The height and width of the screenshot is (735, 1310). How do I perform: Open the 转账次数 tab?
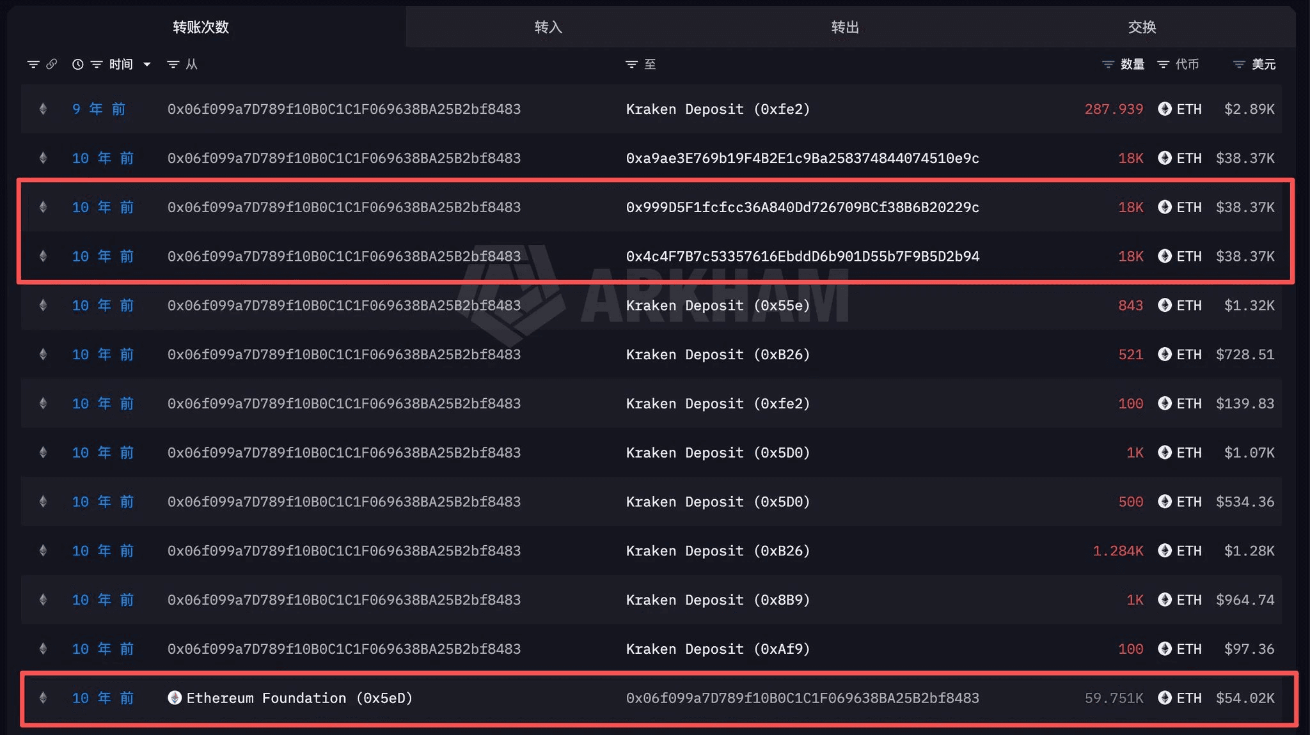[201, 27]
